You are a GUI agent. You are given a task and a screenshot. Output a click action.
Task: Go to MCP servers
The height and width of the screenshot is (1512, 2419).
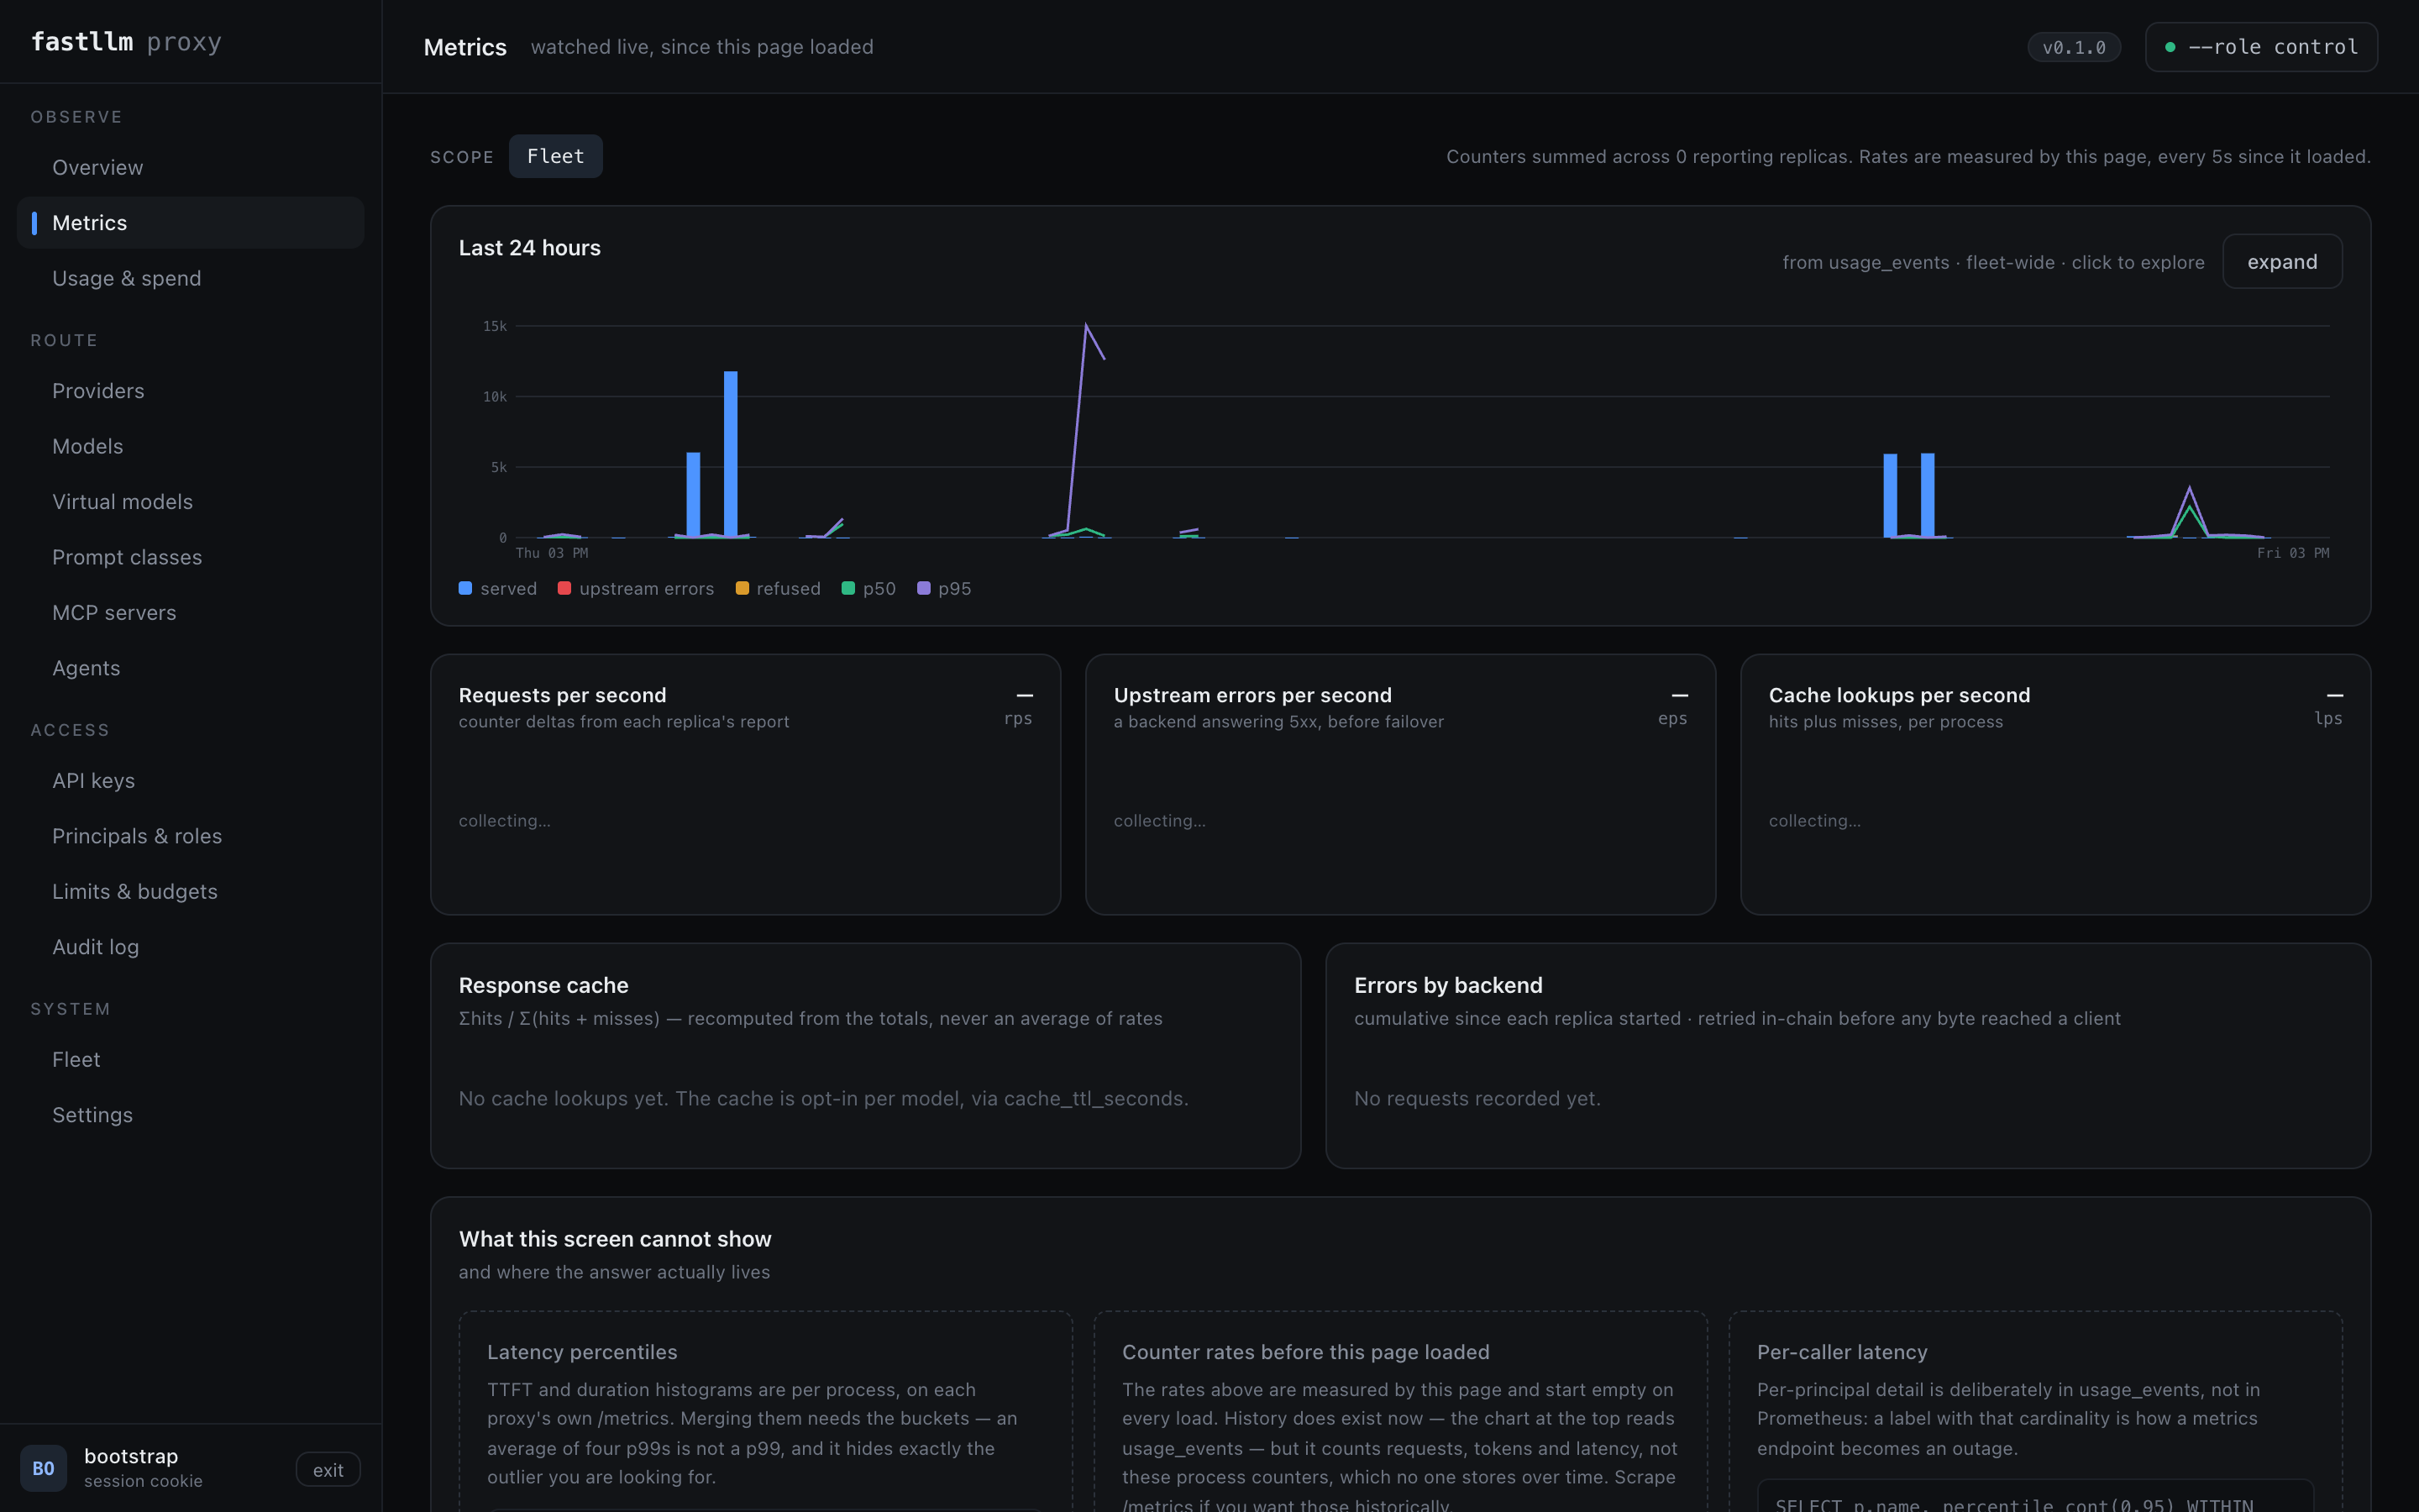click(x=190, y=613)
